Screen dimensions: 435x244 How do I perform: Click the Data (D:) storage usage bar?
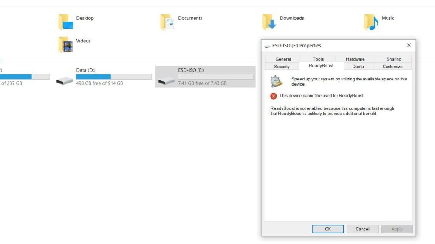[113, 77]
